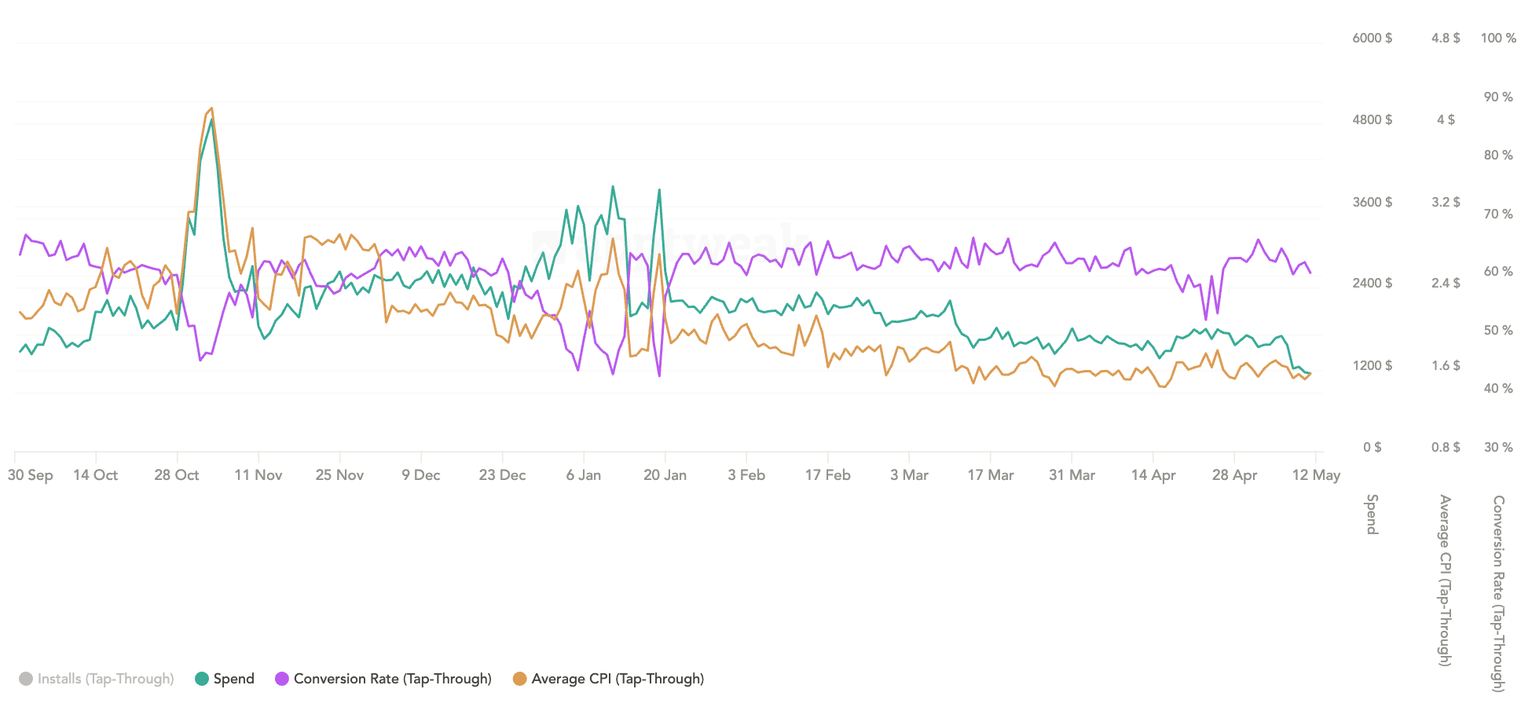Click the Conversion Rate (Tap-Through) axis title
The image size is (1532, 707).
tap(1498, 593)
